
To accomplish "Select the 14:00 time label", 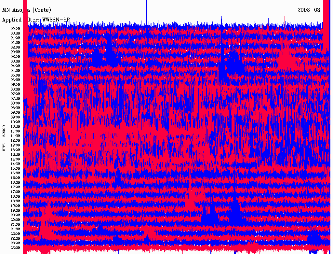I will tap(15, 159).
